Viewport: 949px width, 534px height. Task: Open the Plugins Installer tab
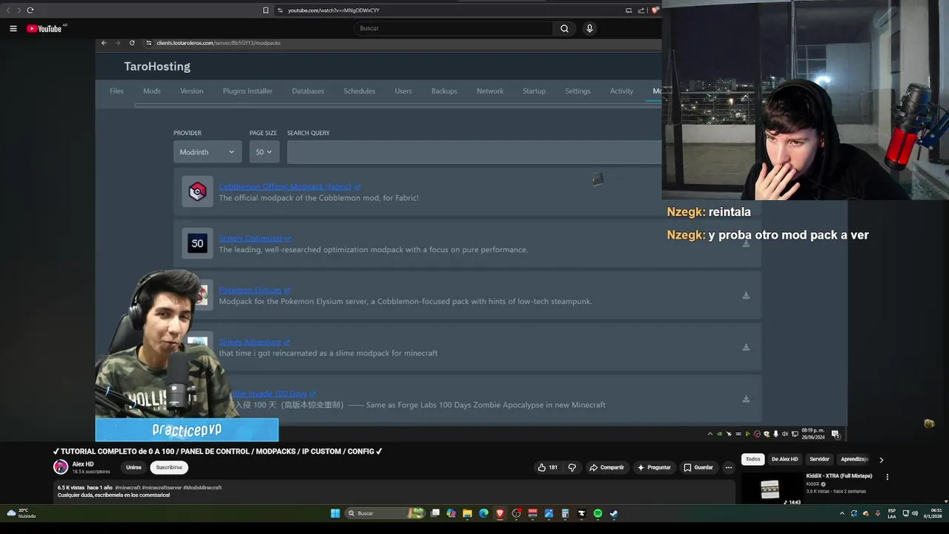coord(248,91)
